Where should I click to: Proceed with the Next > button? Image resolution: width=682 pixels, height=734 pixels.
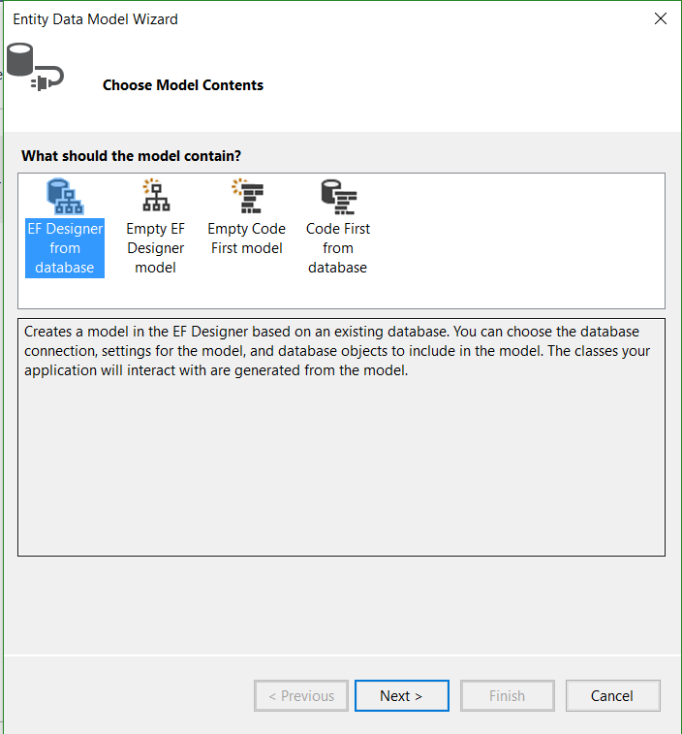click(402, 695)
